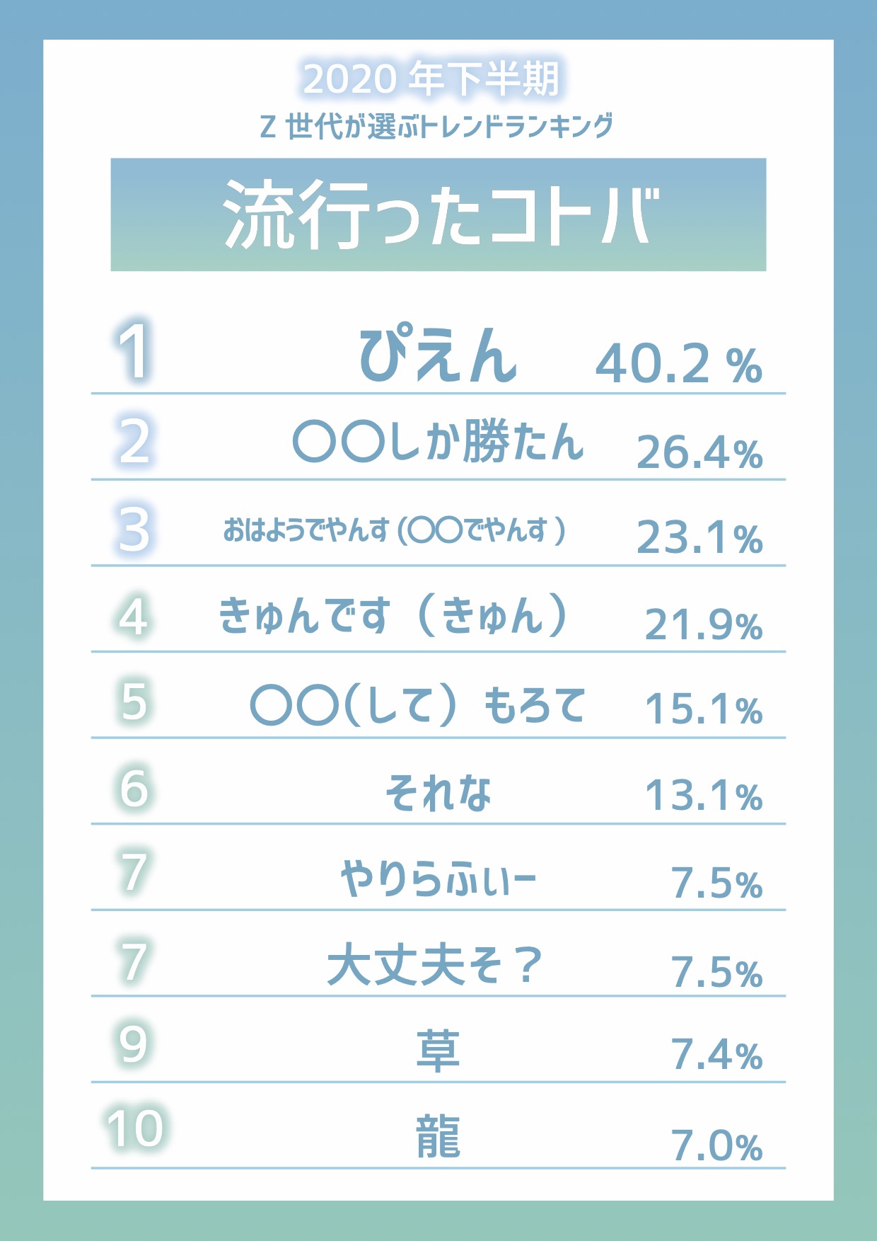Click the 26.4% percentage value
Image resolution: width=877 pixels, height=1241 pixels.
coord(699,452)
